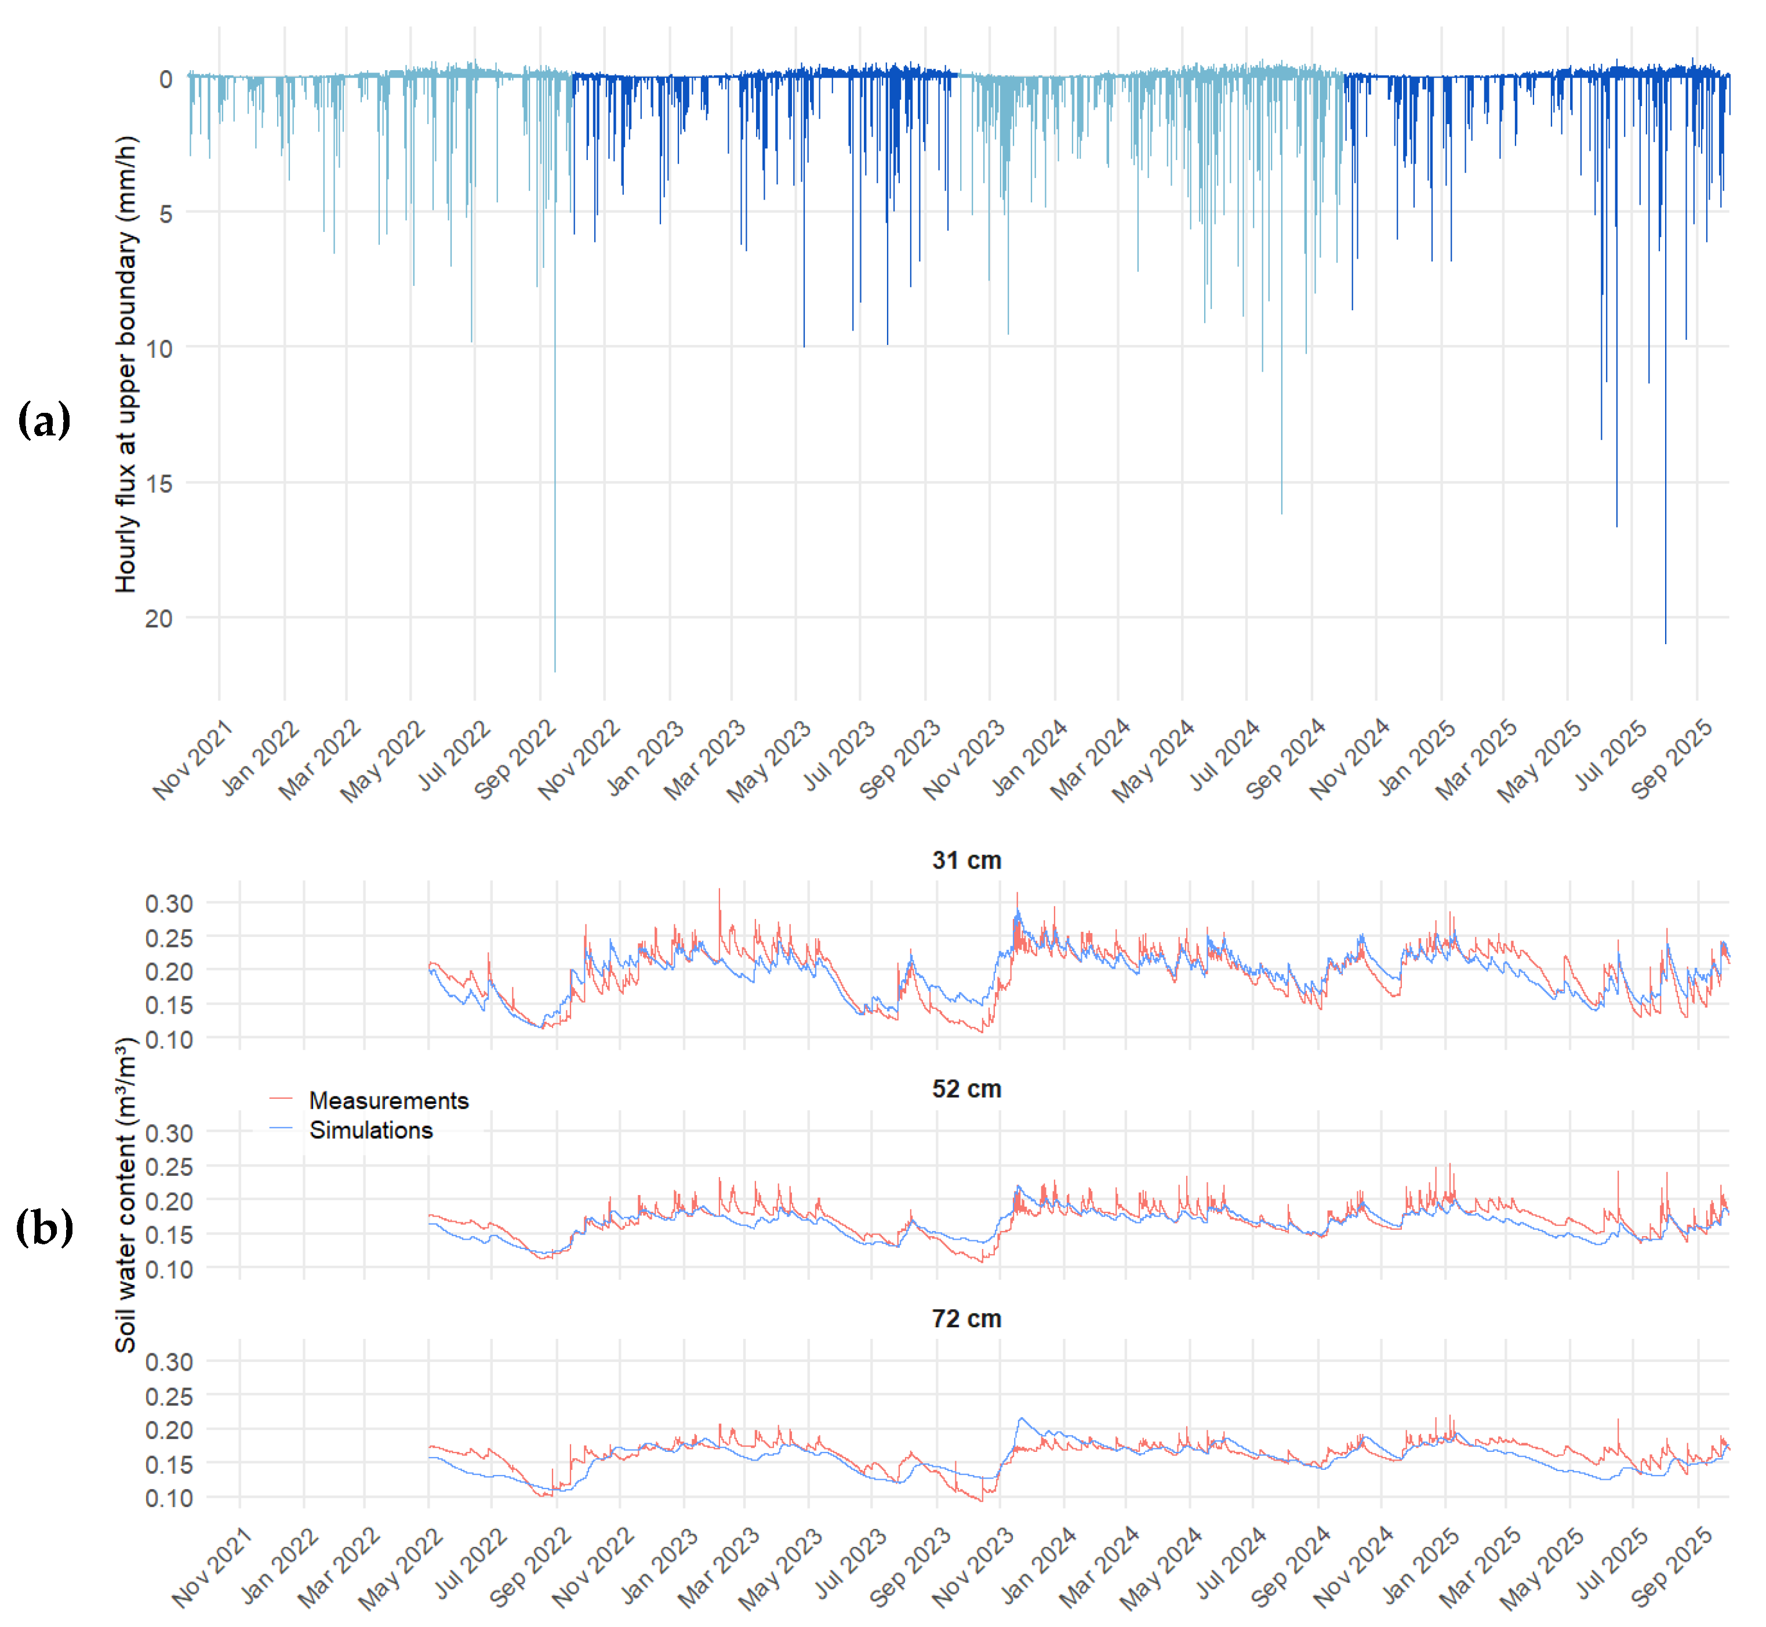Click the blue Simulations legend line
This screenshot has width=1766, height=1627.
[281, 1128]
